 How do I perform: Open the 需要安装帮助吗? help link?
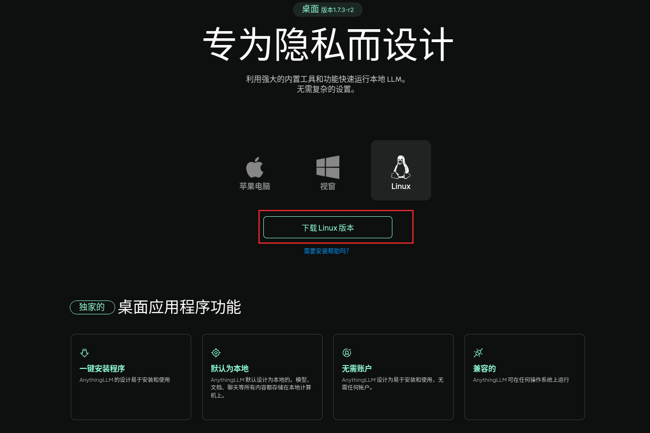pos(326,251)
